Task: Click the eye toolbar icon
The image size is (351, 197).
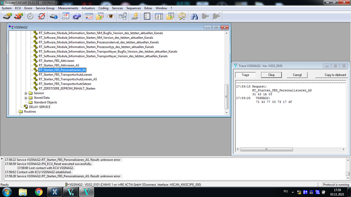Action: [x=111, y=17]
